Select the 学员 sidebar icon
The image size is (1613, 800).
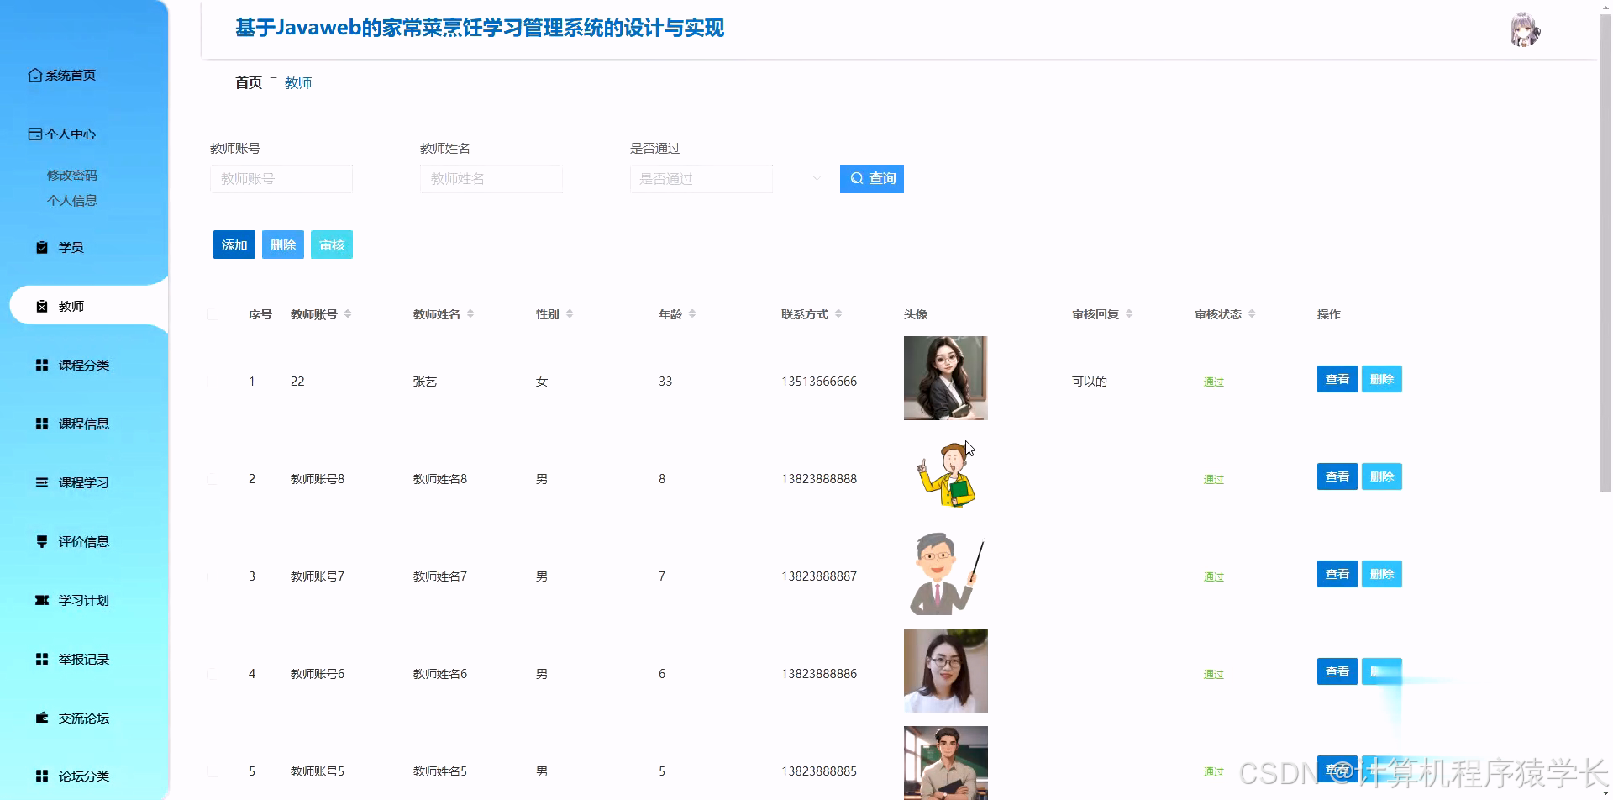tap(40, 246)
